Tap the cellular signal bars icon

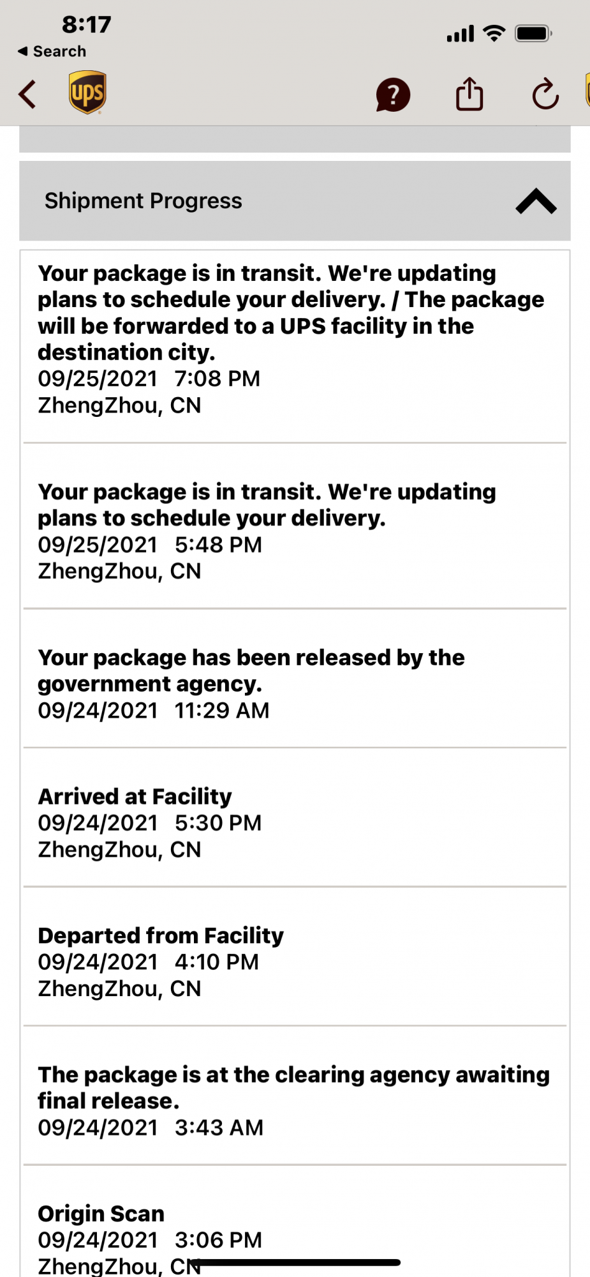tap(461, 34)
